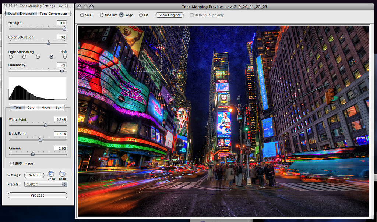The image size is (377, 222).
Task: Click the Default settings button
Action: coord(34,175)
